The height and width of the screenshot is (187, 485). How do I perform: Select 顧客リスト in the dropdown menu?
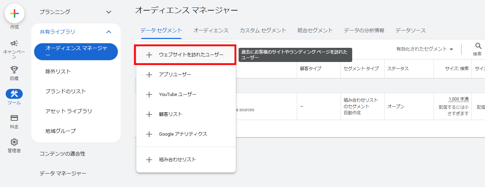pyautogui.click(x=170, y=114)
